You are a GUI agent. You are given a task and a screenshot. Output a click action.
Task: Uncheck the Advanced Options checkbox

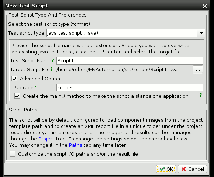tap(14, 79)
